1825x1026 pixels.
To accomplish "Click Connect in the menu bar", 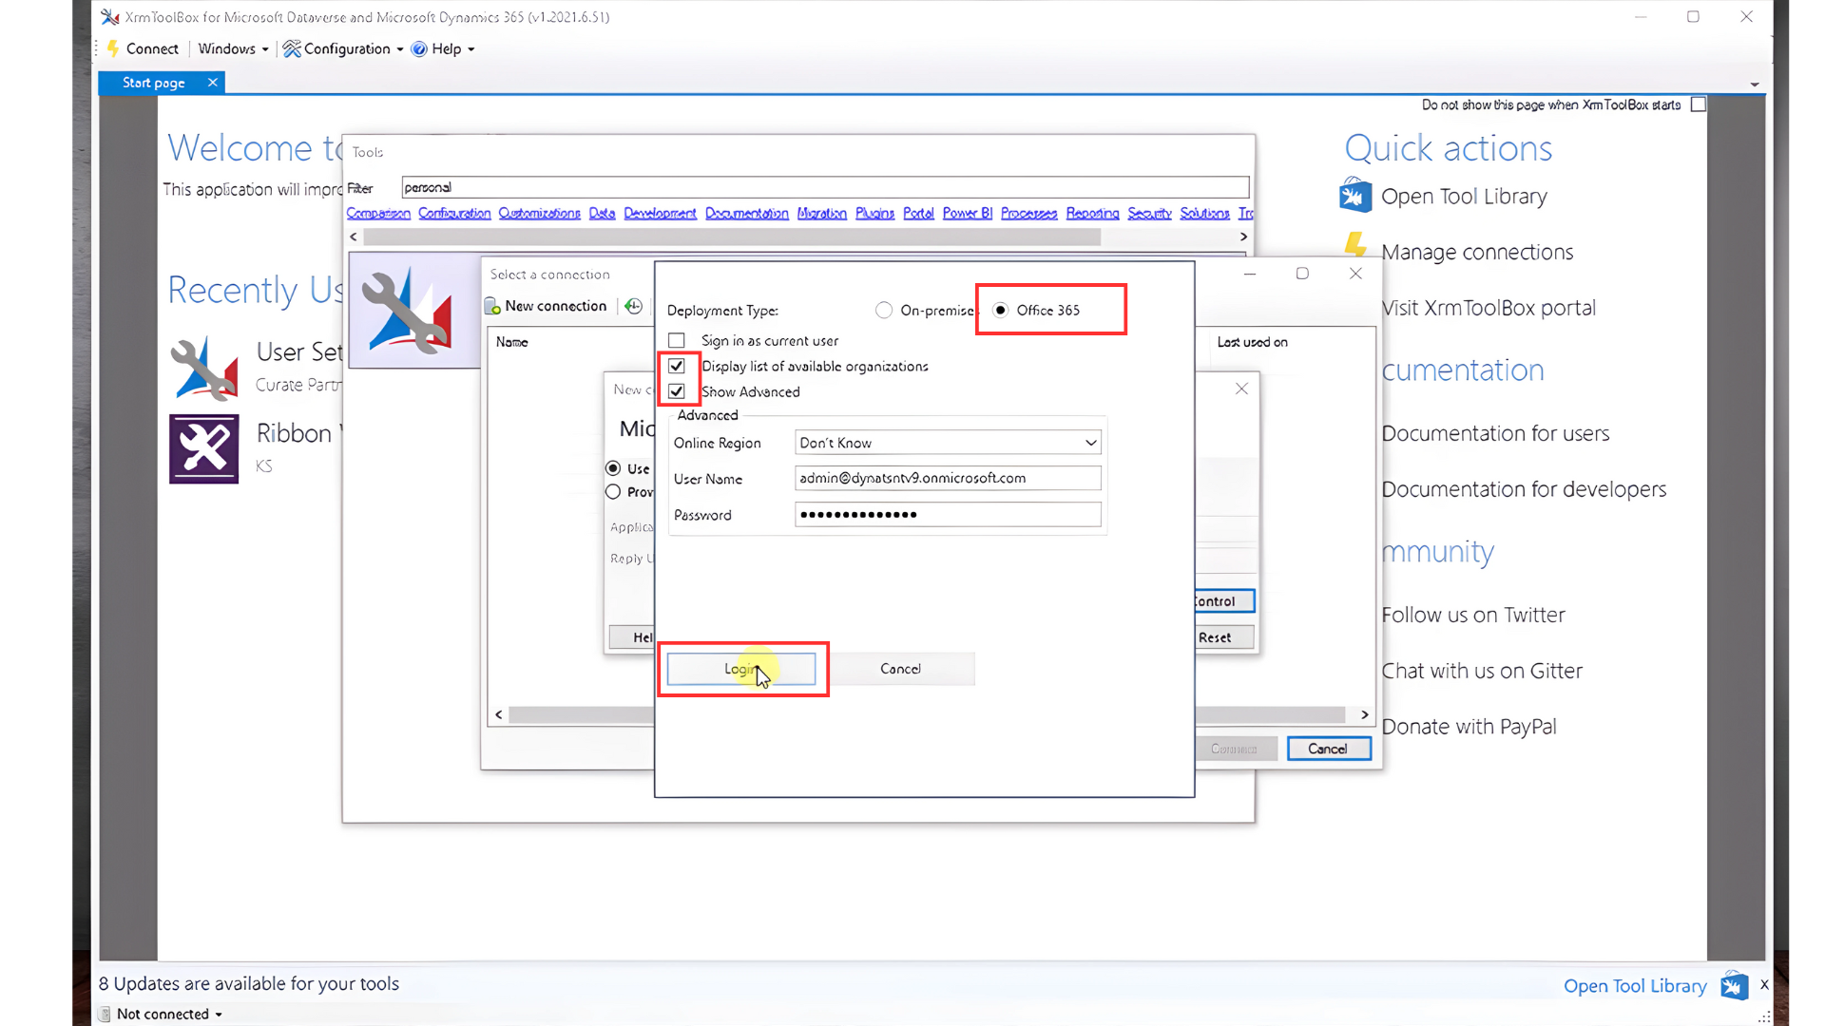I will pos(152,48).
